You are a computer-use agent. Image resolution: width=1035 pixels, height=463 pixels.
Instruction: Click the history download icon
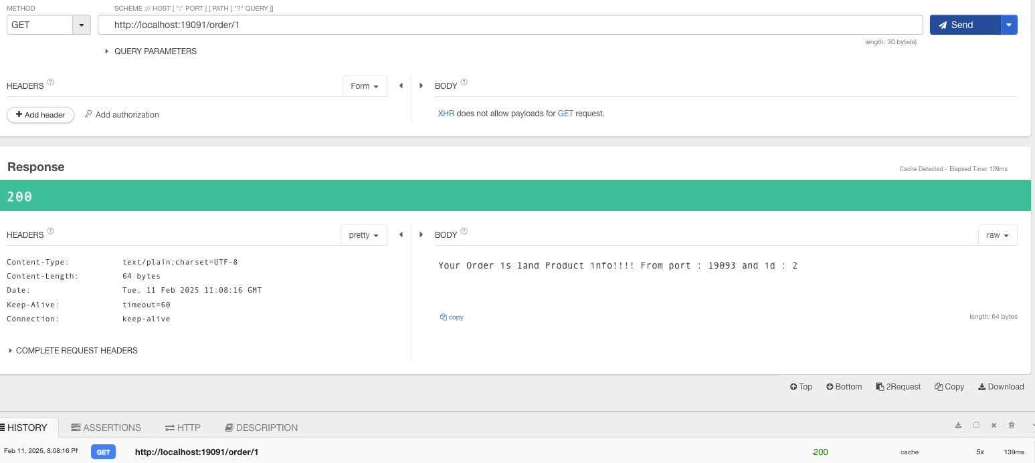pos(958,425)
